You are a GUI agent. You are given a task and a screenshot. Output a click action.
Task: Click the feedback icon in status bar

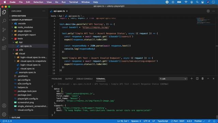tap(209, 121)
